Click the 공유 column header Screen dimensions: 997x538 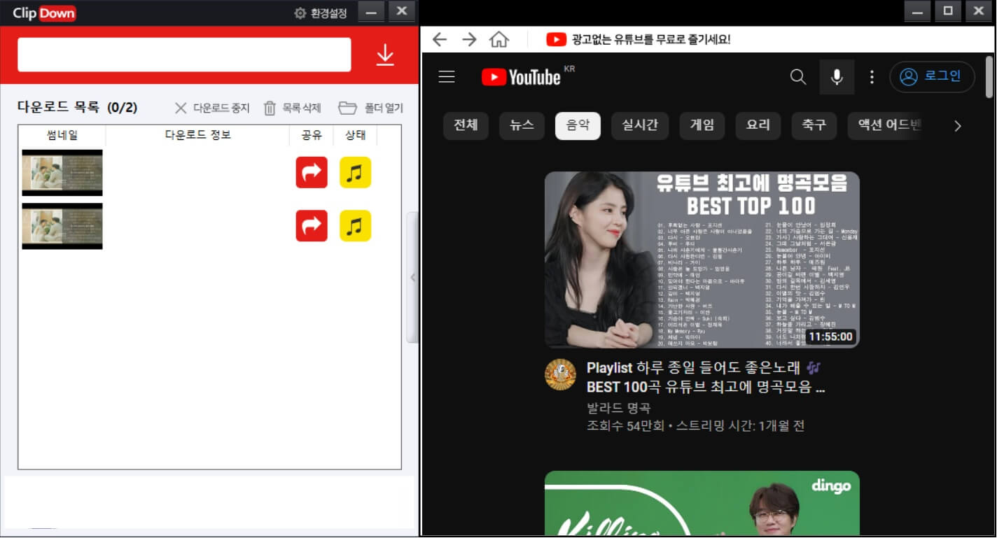312,135
